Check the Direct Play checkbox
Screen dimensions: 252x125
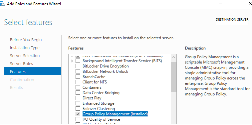[78, 98]
